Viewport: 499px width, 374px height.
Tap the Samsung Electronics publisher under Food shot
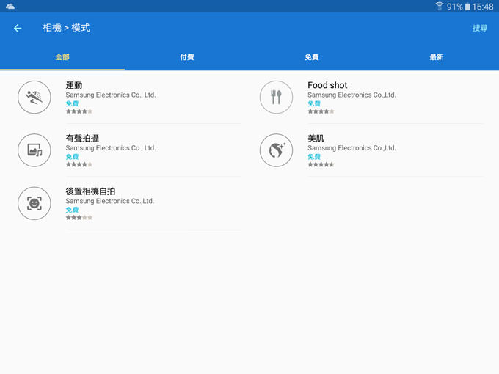[352, 95]
